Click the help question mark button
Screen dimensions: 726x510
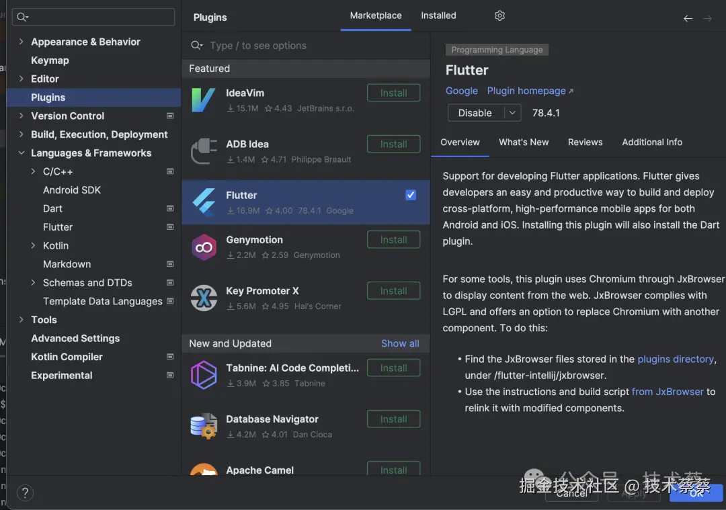point(25,493)
